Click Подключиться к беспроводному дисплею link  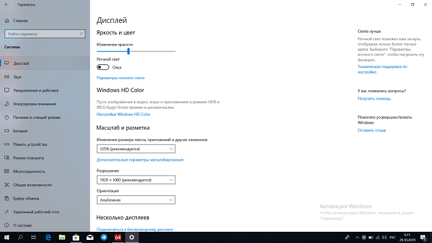tap(135, 229)
